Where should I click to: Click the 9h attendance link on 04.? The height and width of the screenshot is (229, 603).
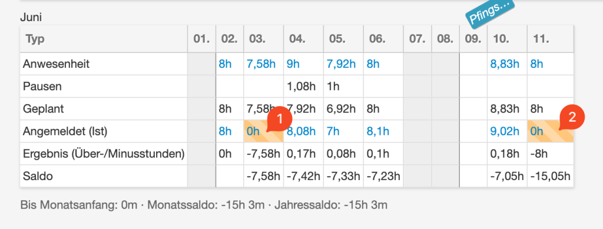[293, 64]
